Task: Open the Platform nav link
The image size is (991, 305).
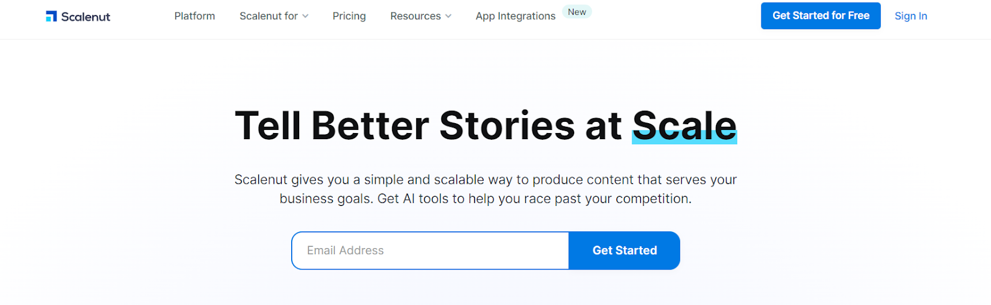Action: (194, 16)
